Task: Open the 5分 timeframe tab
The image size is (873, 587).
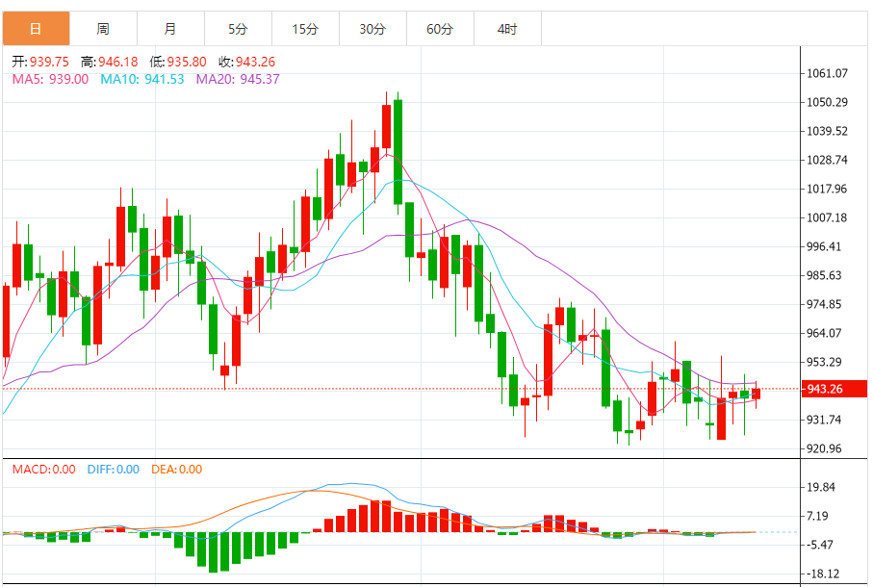Action: click(x=239, y=29)
